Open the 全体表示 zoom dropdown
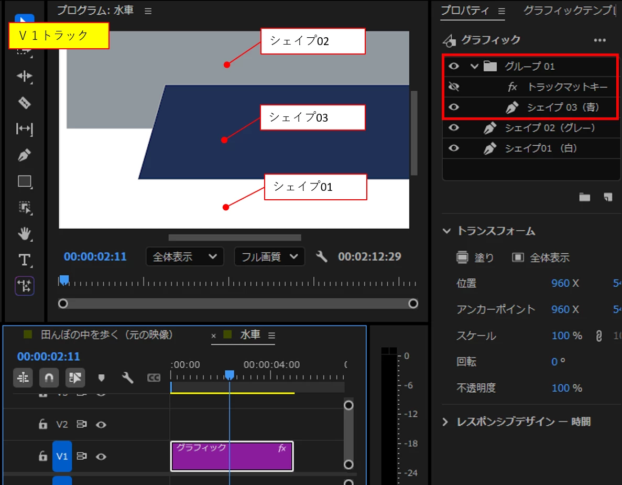 coord(185,257)
